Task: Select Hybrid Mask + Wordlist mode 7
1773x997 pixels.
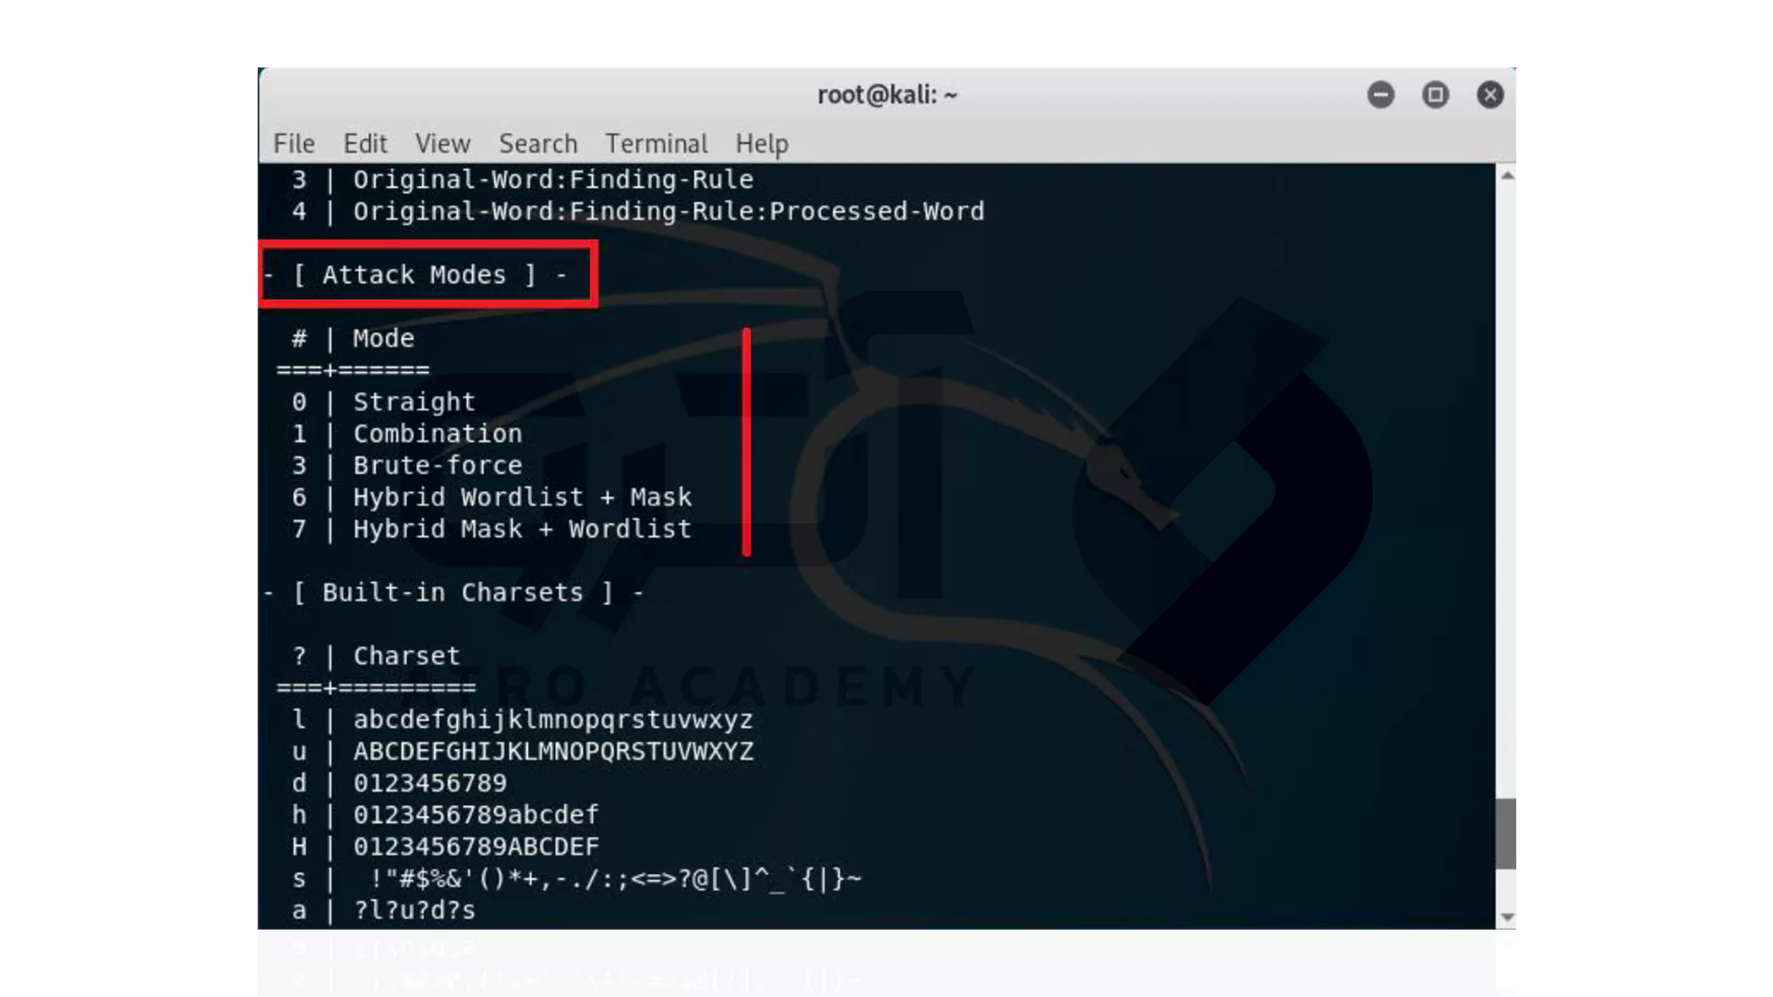Action: (x=520, y=528)
